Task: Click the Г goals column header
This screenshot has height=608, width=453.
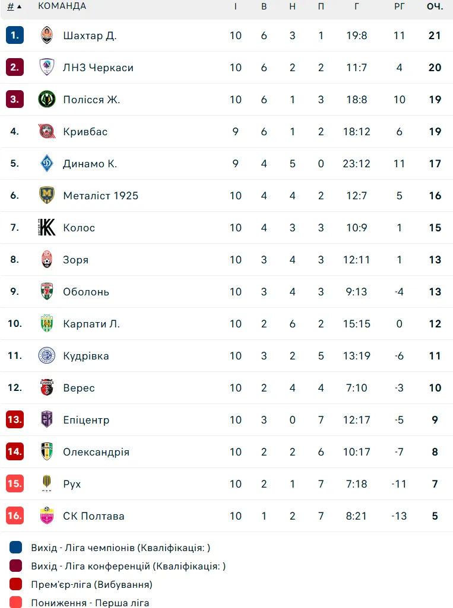Action: pos(357,7)
